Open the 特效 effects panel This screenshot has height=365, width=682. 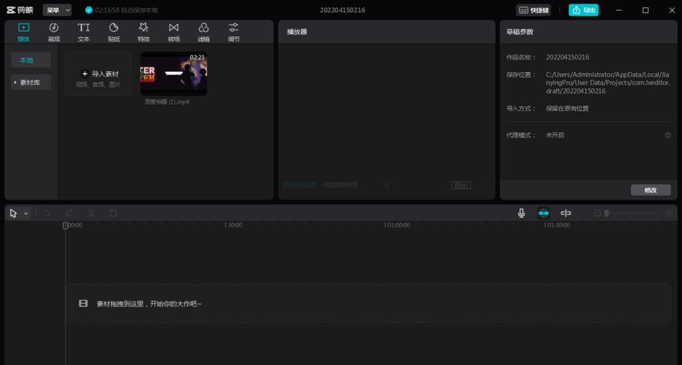[144, 32]
